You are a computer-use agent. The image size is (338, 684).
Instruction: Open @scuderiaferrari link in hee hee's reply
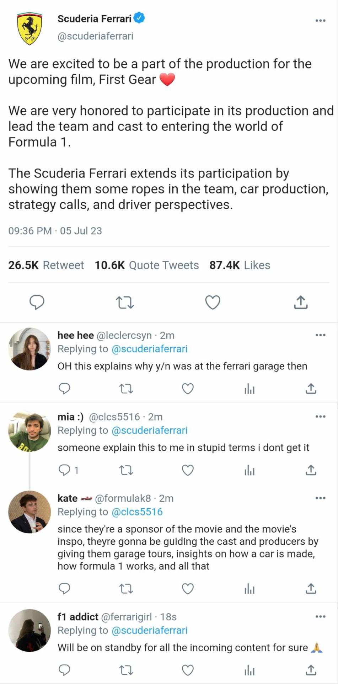click(149, 349)
